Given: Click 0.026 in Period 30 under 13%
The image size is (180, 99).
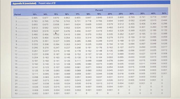Looking at the screenshot, I should coord(35,87).
